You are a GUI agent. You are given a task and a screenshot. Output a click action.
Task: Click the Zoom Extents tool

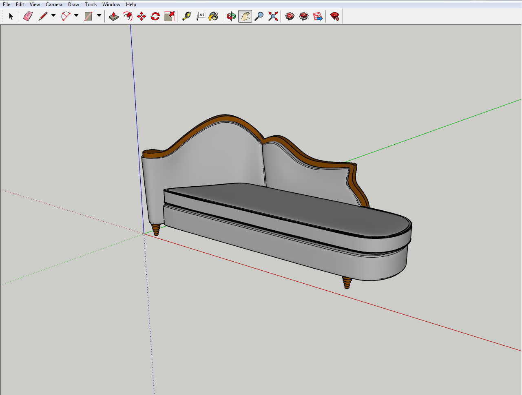[x=273, y=16]
